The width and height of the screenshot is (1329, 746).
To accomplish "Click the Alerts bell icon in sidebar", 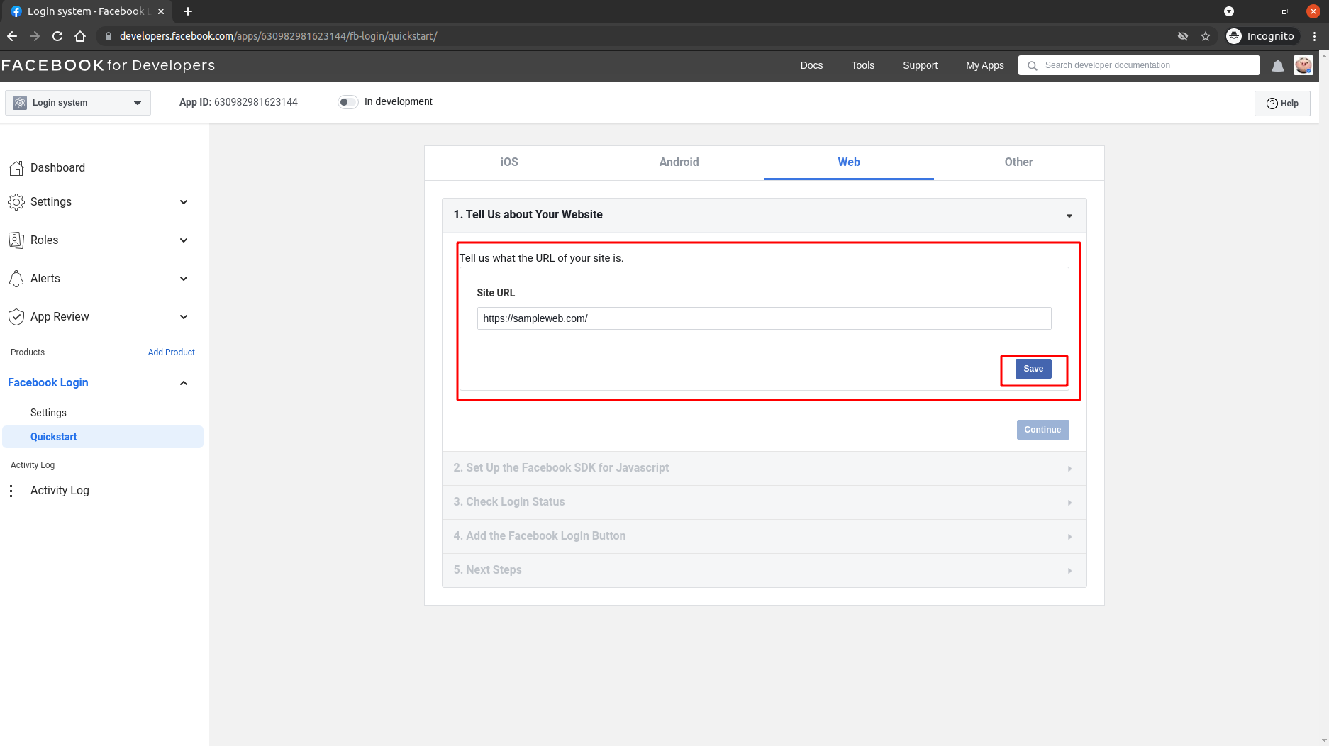I will (x=16, y=279).
